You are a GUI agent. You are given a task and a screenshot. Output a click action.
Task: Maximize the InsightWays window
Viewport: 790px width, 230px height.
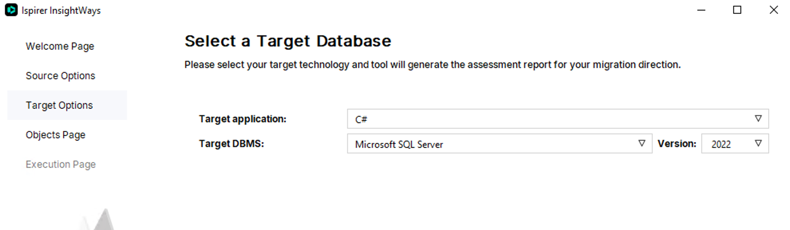tap(737, 10)
